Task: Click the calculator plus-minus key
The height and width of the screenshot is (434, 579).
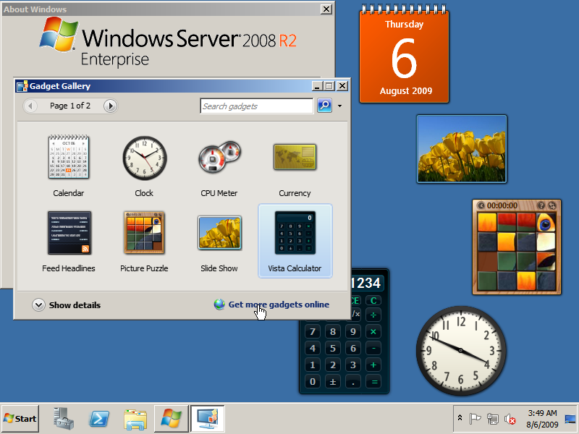Action: [333, 382]
